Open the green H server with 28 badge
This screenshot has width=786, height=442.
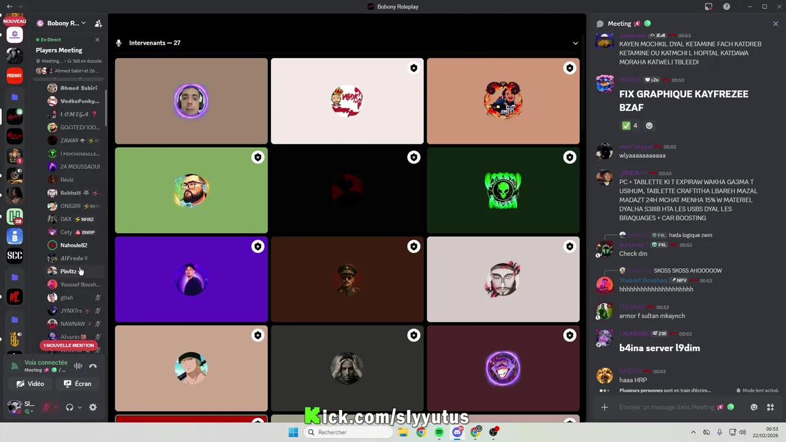click(x=15, y=216)
